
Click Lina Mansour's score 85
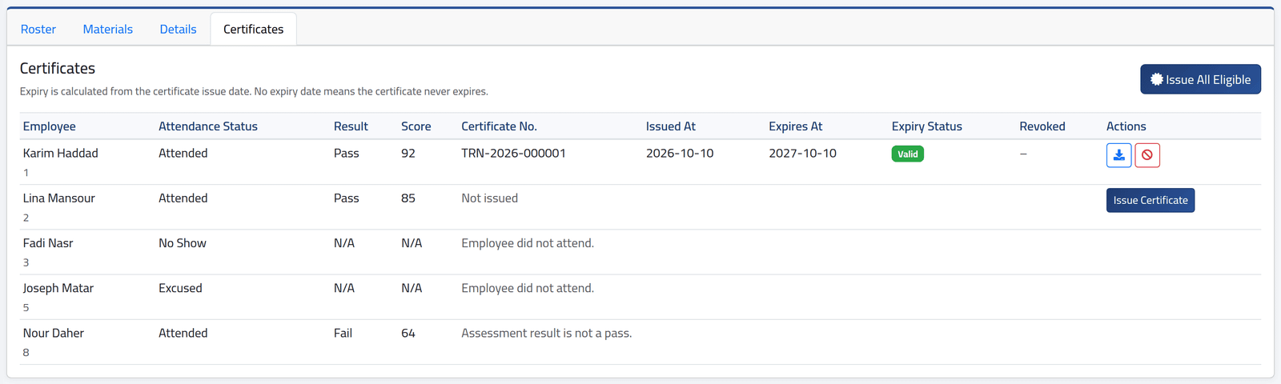click(408, 198)
